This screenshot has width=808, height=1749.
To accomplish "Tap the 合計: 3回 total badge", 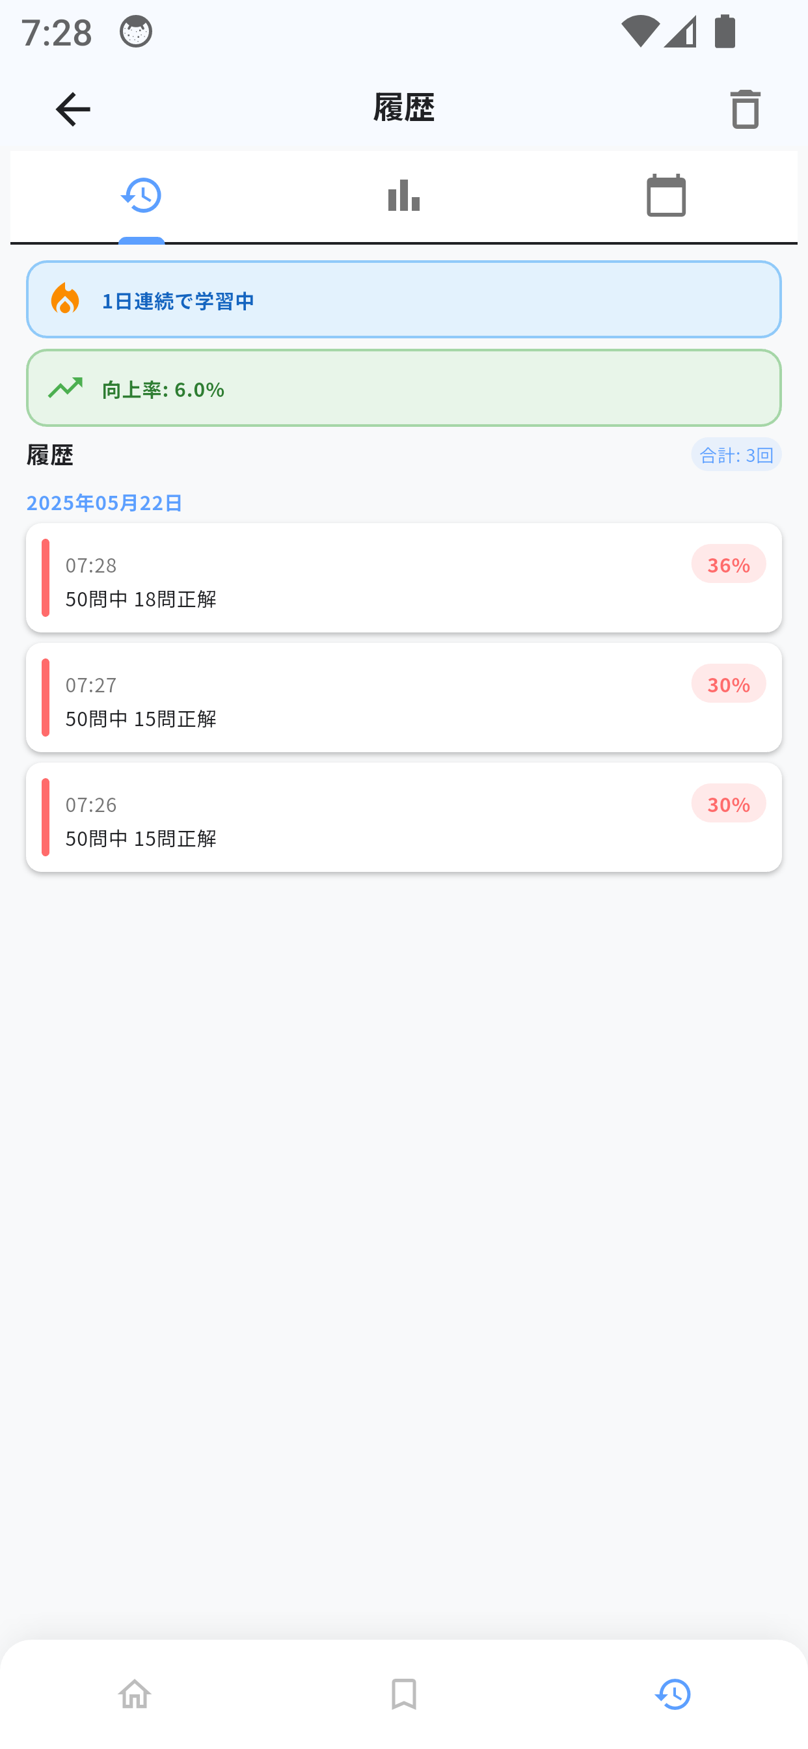I will pos(736,454).
